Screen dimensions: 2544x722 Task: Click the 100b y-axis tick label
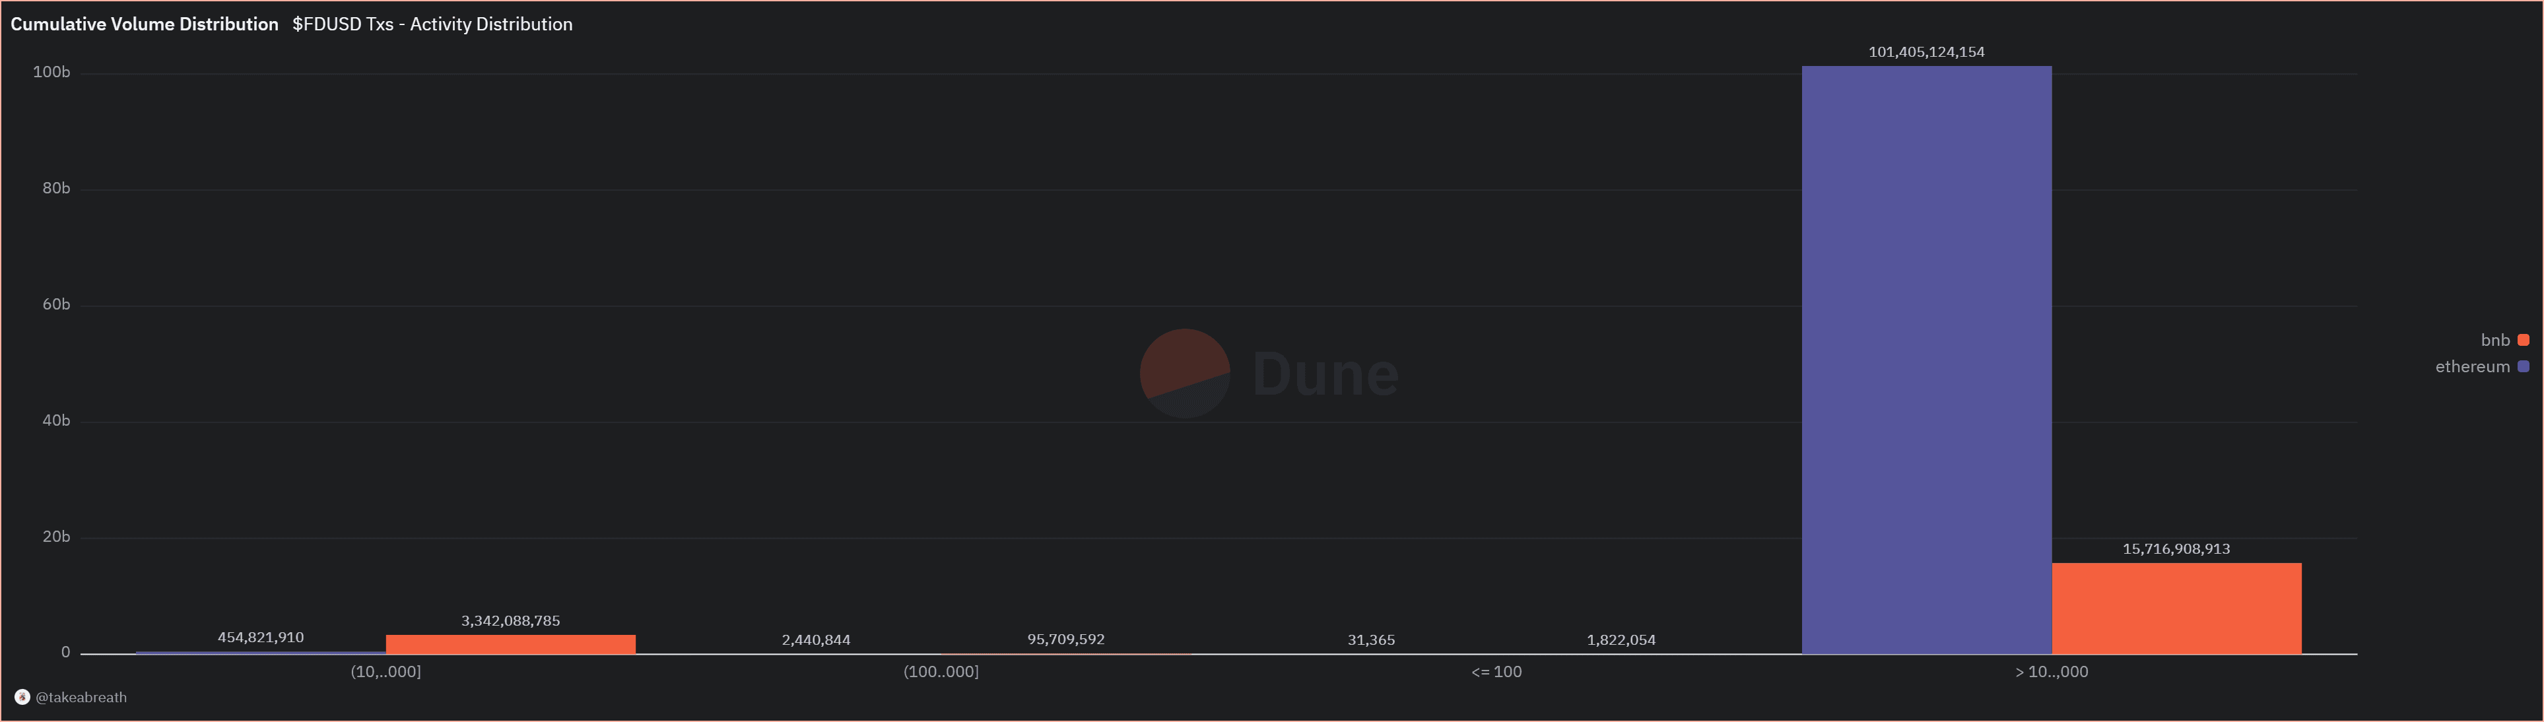(51, 72)
